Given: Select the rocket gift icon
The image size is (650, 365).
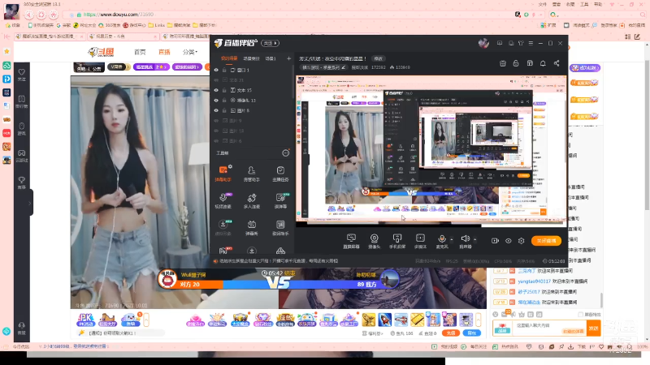Looking at the screenshot, I should pyautogui.click(x=384, y=320).
